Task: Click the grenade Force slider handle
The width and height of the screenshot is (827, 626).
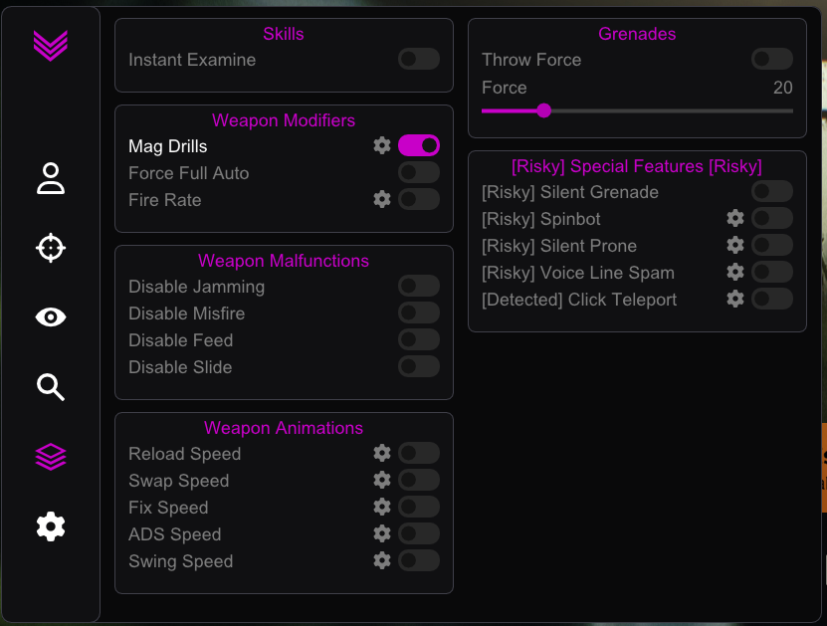Action: (543, 110)
